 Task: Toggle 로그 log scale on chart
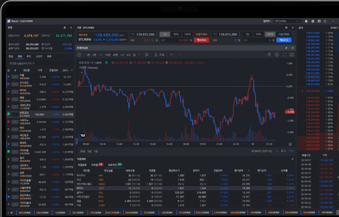[283, 151]
